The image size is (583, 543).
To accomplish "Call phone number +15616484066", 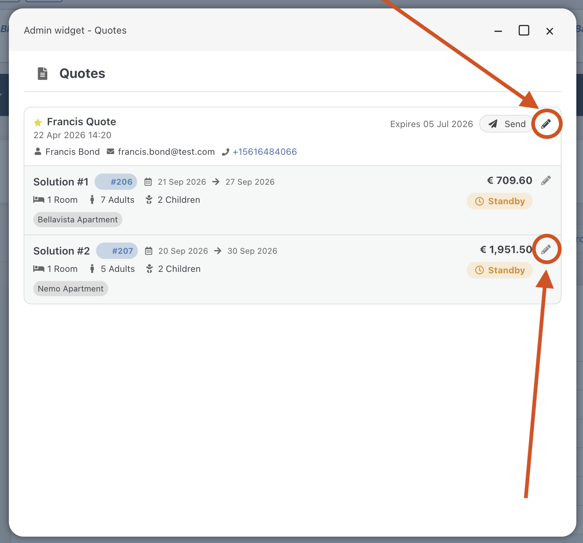I will pos(265,152).
